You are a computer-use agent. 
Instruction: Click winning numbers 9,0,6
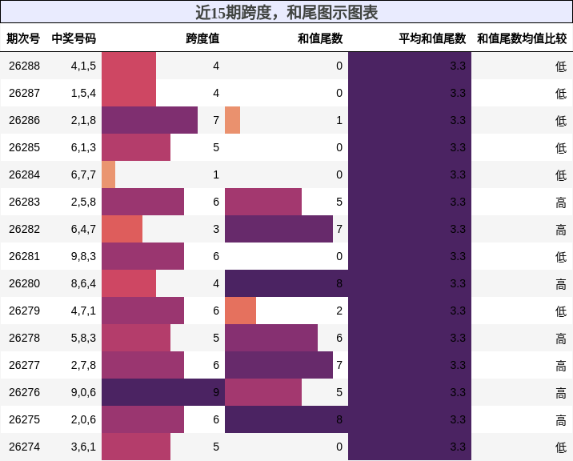tap(83, 392)
